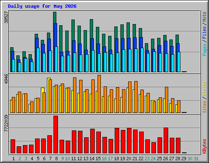The height and width of the screenshot is (163, 209).
Task: Click the orange Visits bar for day 26
Action: click(167, 100)
